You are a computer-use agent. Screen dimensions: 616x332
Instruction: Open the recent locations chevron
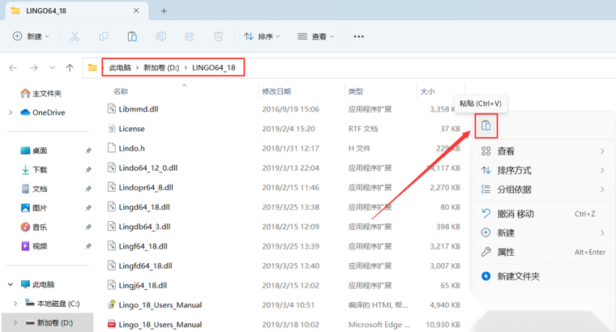pyautogui.click(x=52, y=67)
